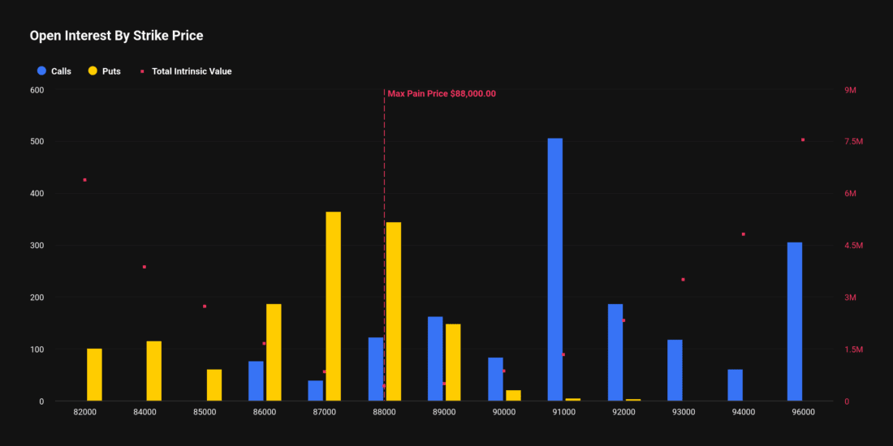893x446 pixels.
Task: Click the yellow Puts legend circle
Action: (93, 71)
